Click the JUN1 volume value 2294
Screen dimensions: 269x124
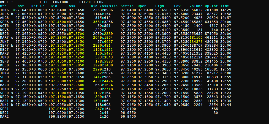[x=198, y=105]
